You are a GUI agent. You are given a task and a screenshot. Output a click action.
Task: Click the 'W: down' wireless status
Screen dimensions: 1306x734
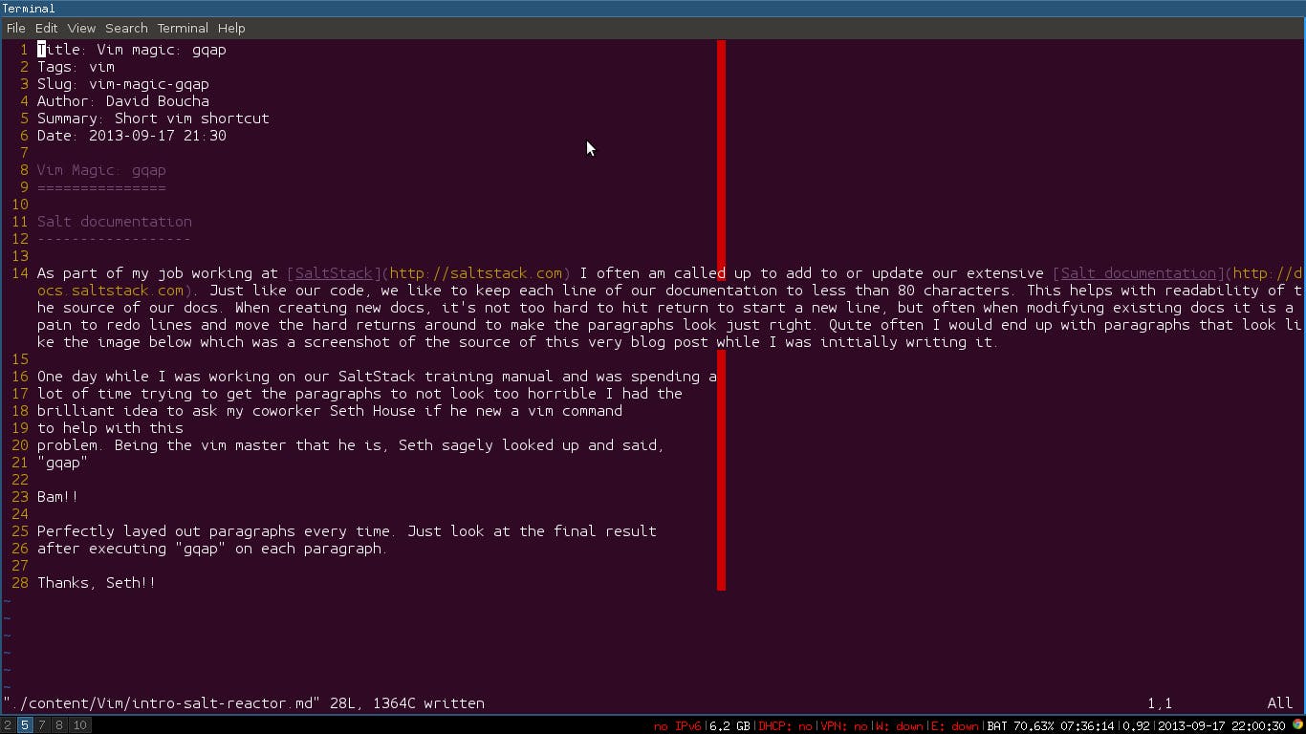(899, 726)
